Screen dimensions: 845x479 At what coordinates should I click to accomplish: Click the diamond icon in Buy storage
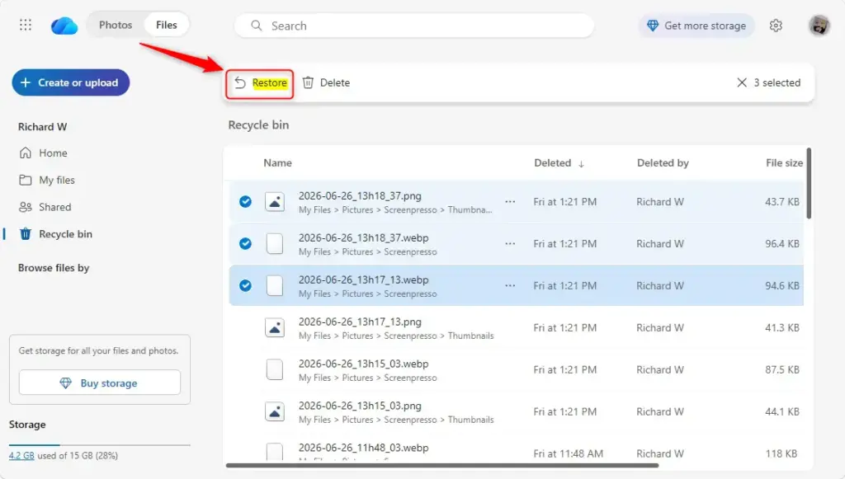(66, 383)
